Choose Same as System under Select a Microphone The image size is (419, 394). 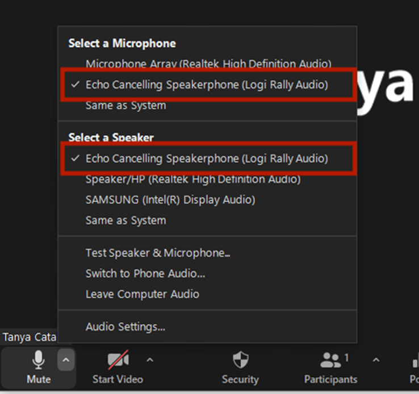click(x=125, y=106)
